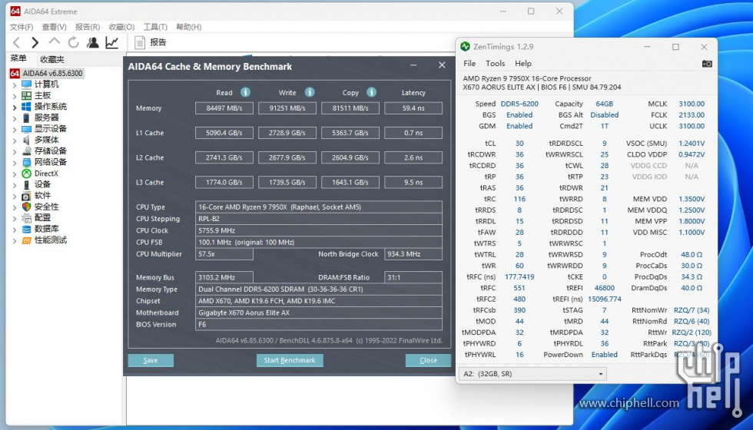Open the 报告(R) menu in AIDA64
753x430 pixels.
pos(88,27)
